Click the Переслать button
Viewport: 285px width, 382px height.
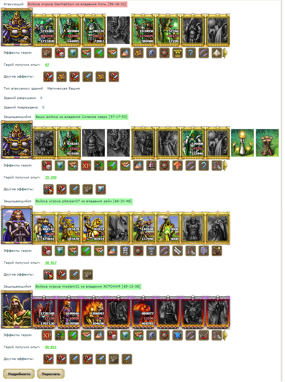click(51, 374)
